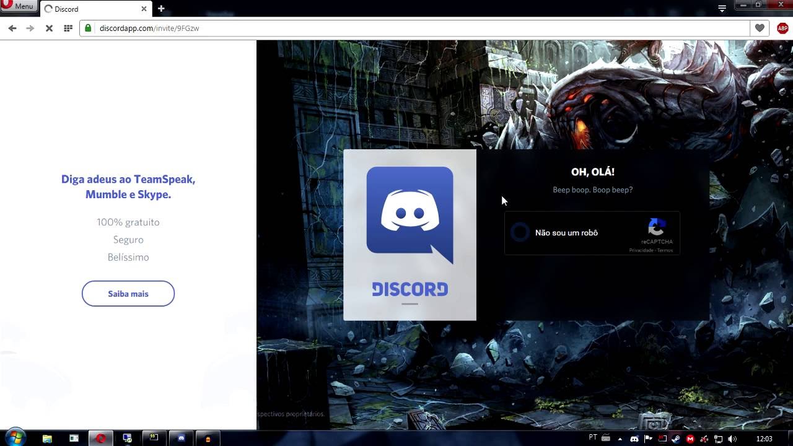
Task: Open the orange icon taskbar app
Action: [208, 439]
